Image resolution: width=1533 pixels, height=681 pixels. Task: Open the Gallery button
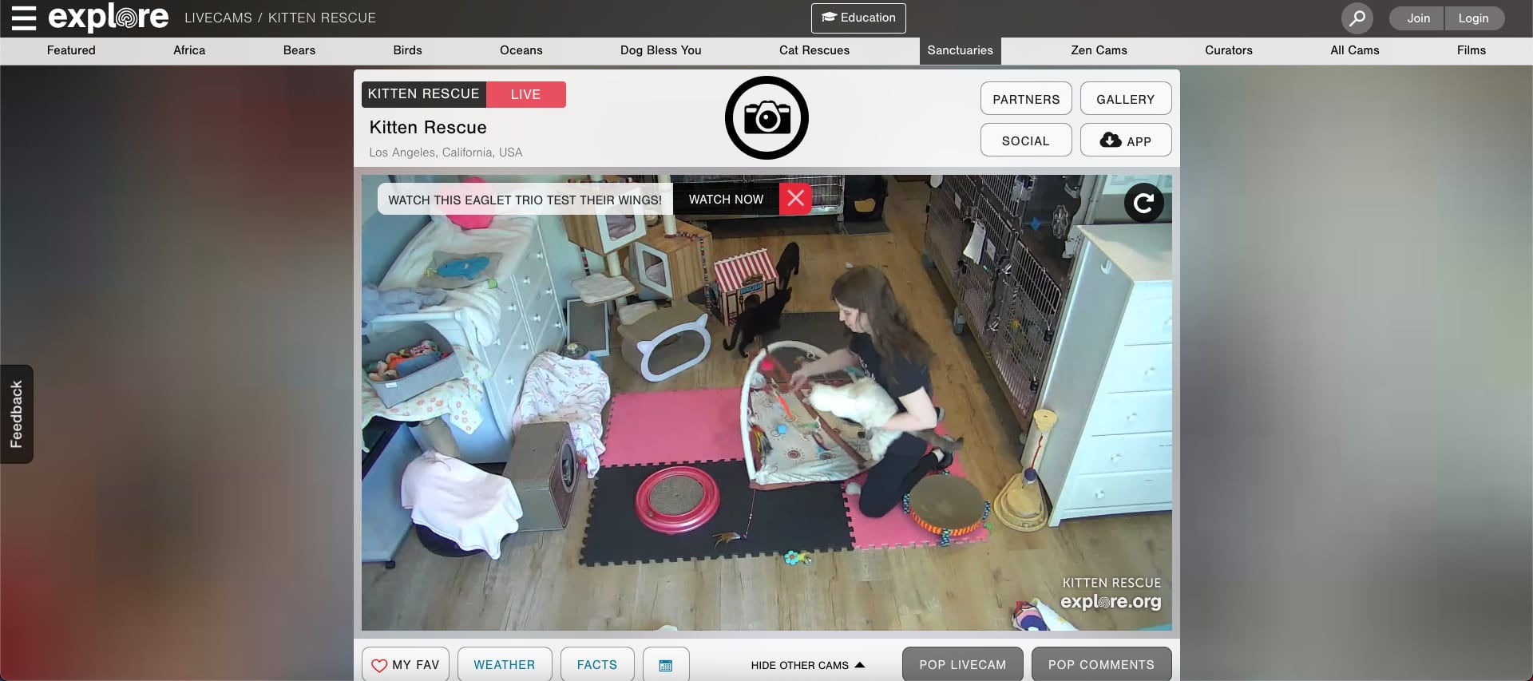pos(1126,99)
